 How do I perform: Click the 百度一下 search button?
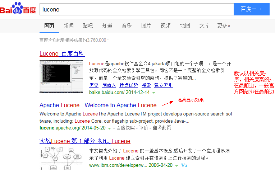252,9
